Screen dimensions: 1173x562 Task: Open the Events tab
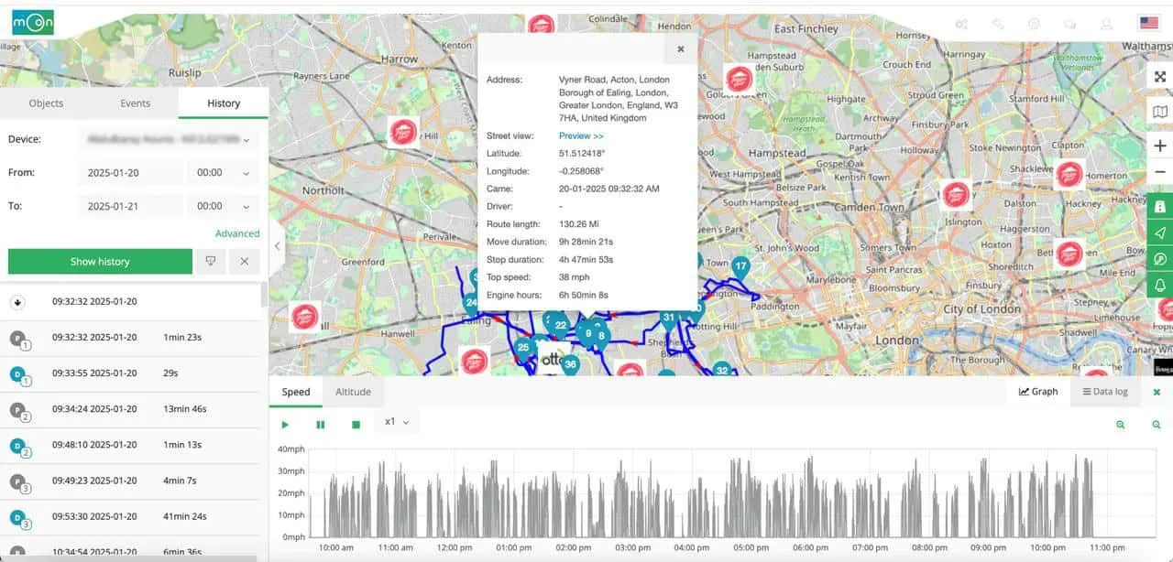point(135,103)
